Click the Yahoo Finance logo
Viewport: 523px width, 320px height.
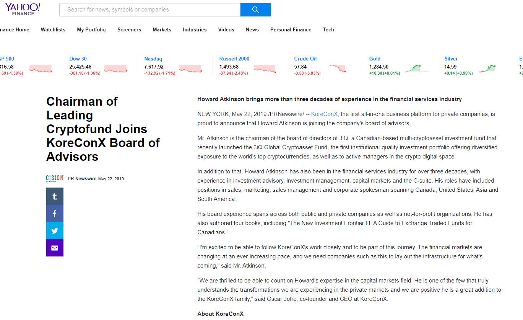click(x=23, y=9)
